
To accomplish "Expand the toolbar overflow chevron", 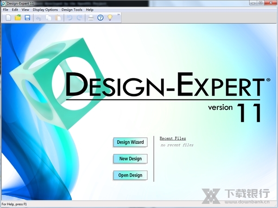I will pos(119,15).
